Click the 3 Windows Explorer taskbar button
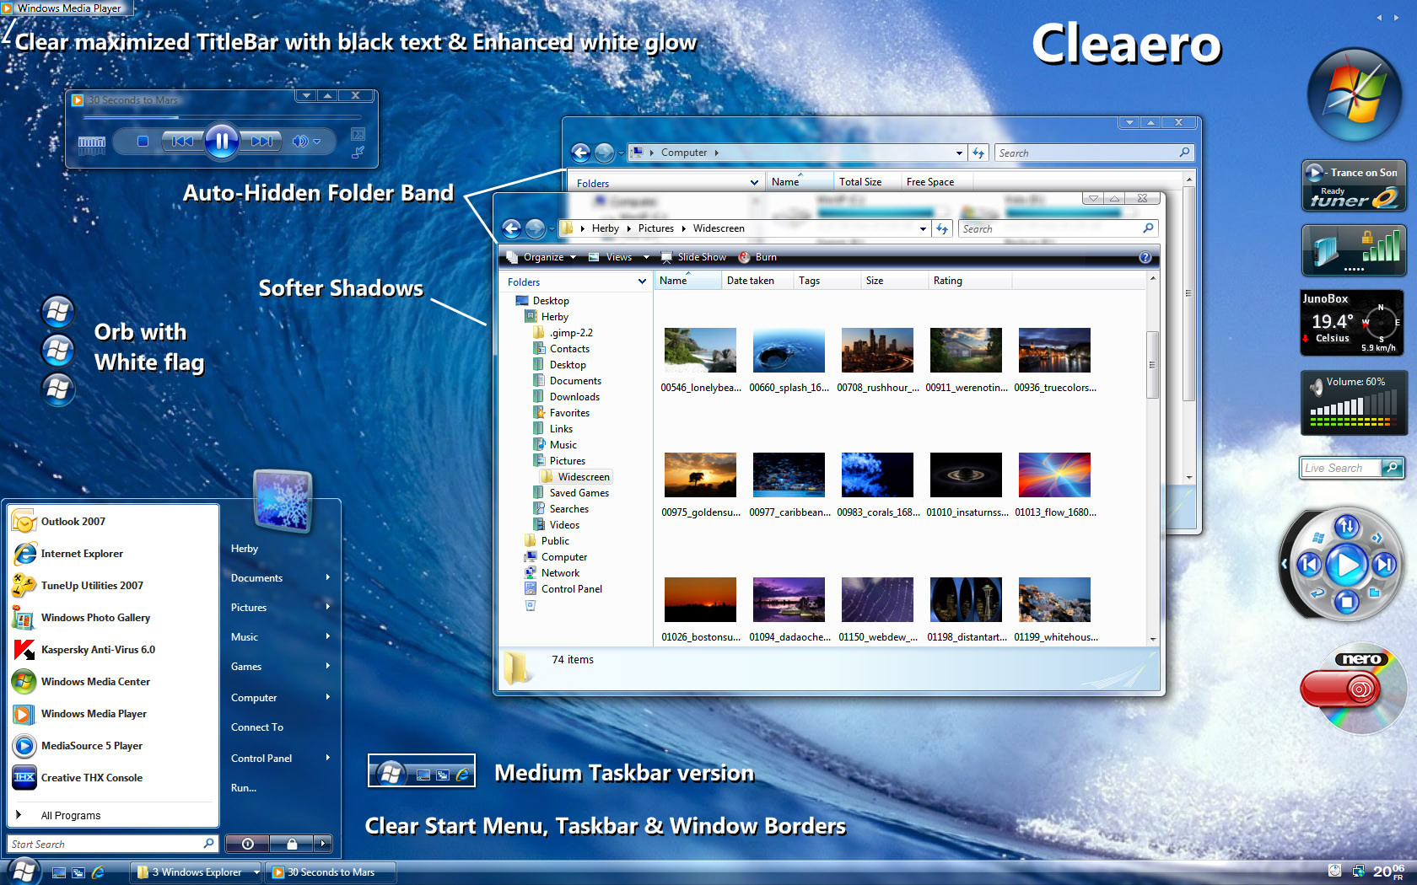This screenshot has height=885, width=1417. coord(197,872)
